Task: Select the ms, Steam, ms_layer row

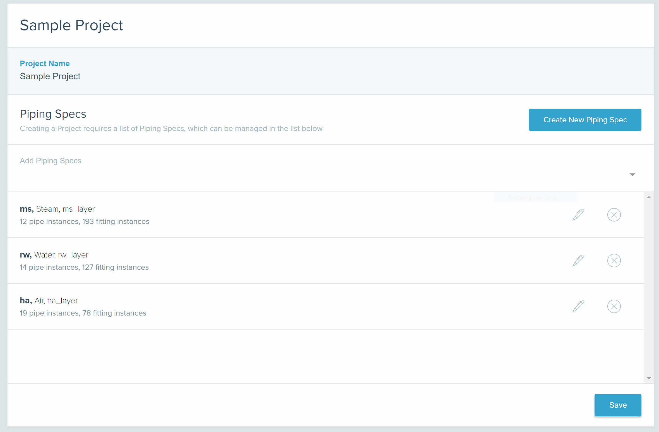Action: click(57, 209)
